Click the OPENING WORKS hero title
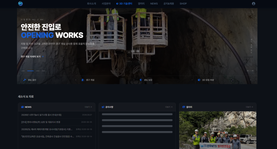Image resolution: width=277 pixels, height=149 pixels. (x=52, y=35)
